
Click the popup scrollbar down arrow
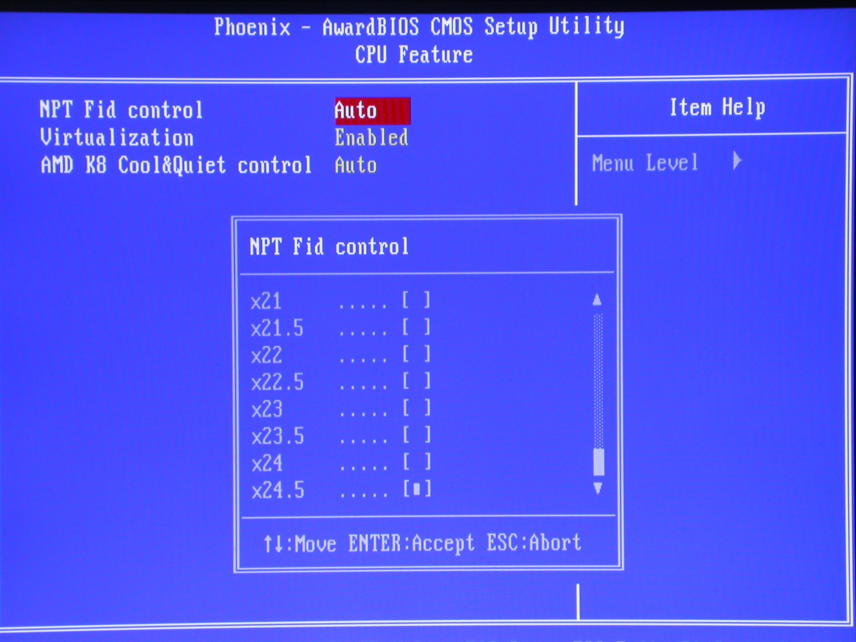pyautogui.click(x=598, y=488)
